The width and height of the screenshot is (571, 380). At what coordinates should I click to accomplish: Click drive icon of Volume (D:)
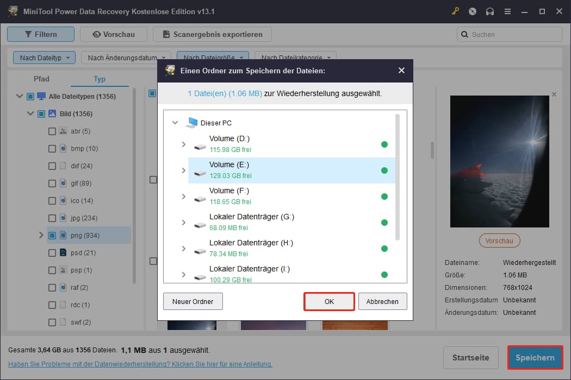[200, 147]
